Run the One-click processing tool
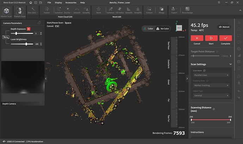 (33, 10)
